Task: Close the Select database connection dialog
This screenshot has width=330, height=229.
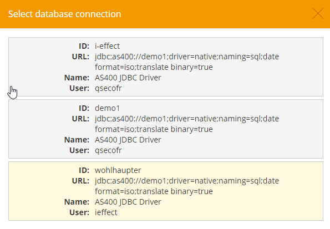Action: 318,14
